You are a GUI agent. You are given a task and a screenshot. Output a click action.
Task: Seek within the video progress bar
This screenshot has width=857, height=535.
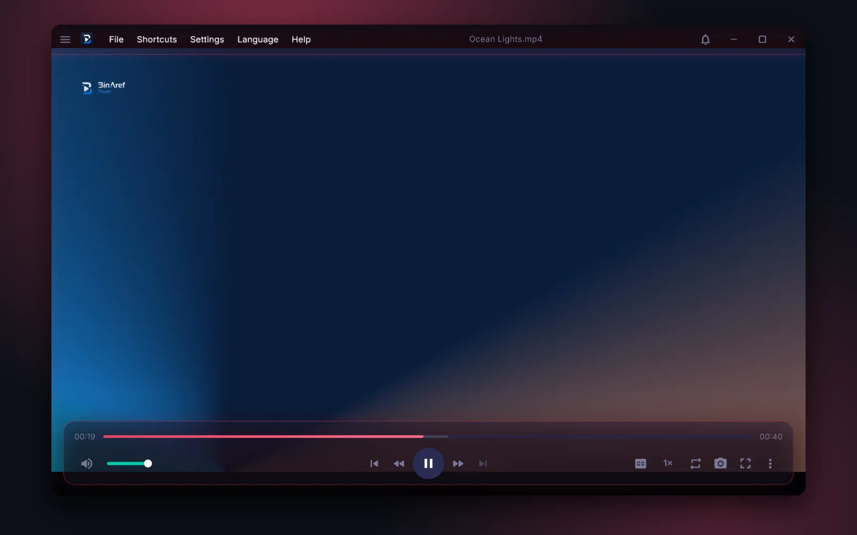pos(427,437)
